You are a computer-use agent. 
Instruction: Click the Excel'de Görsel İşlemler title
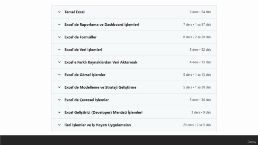coord(85,75)
